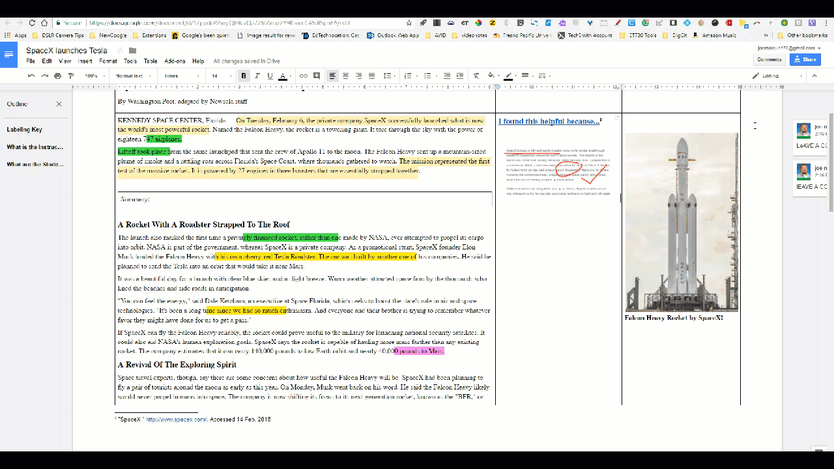Toggle underline formatting
The width and height of the screenshot is (834, 469).
(x=270, y=76)
